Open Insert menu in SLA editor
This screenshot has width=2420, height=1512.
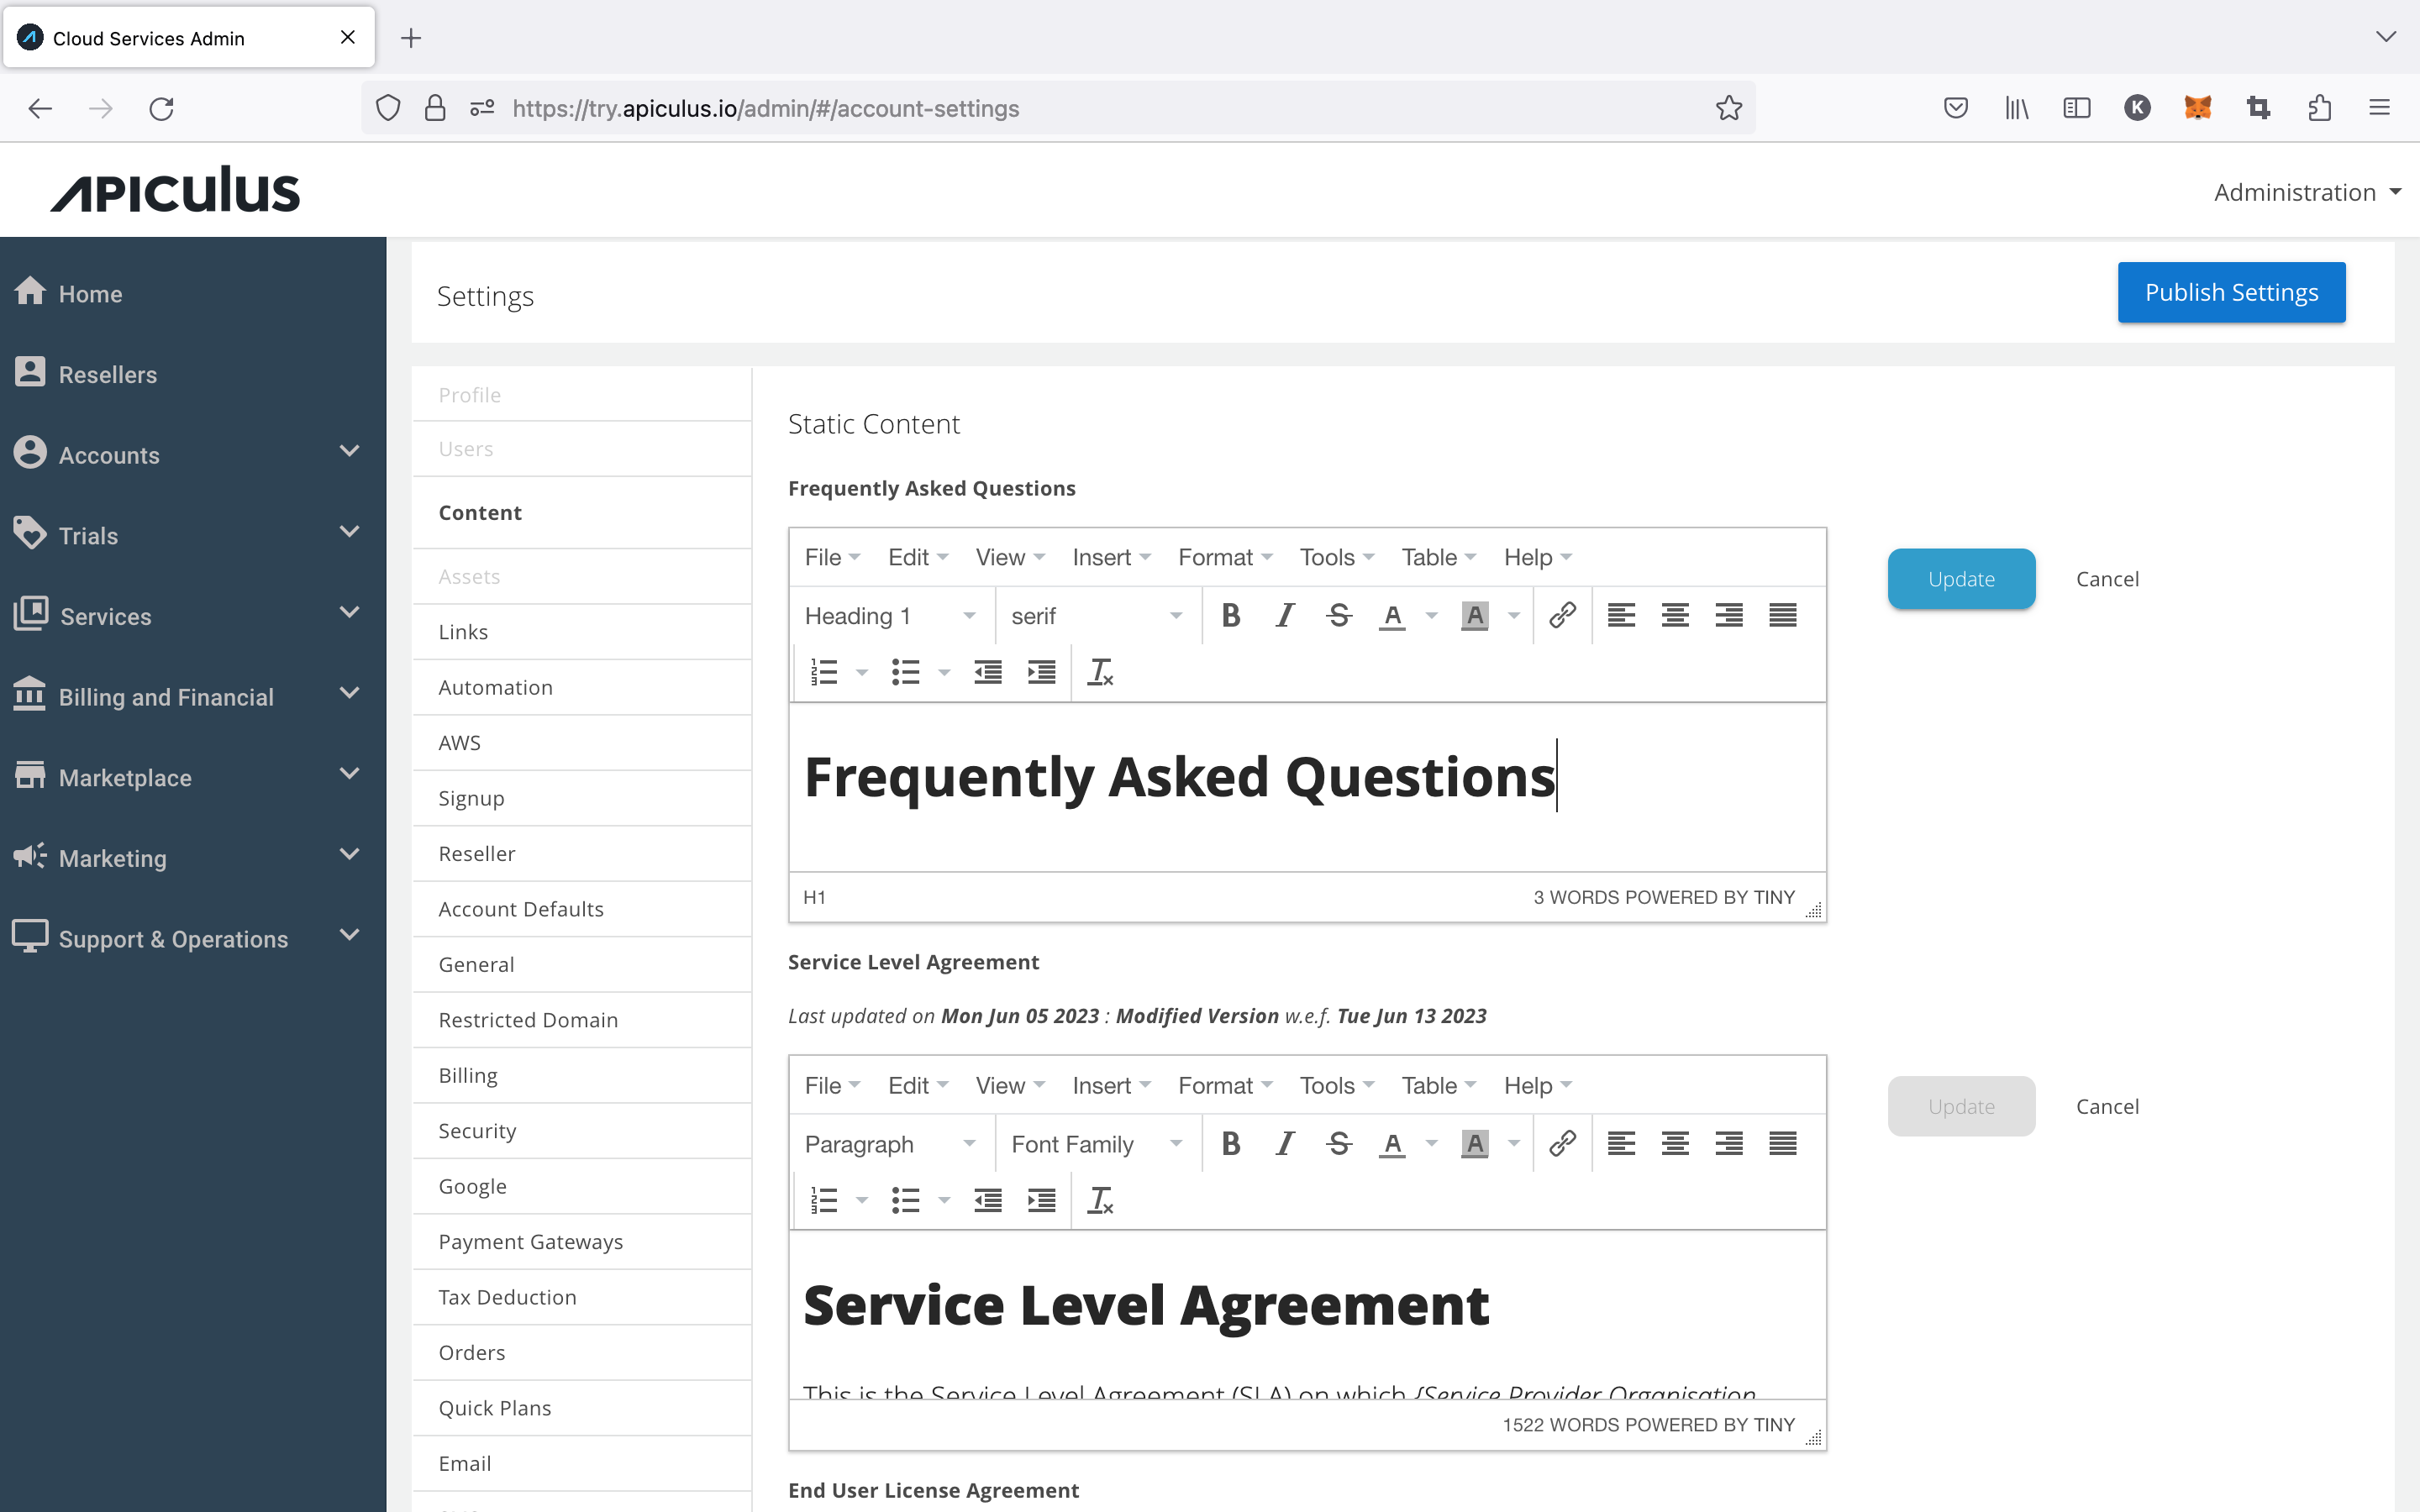[1110, 1085]
